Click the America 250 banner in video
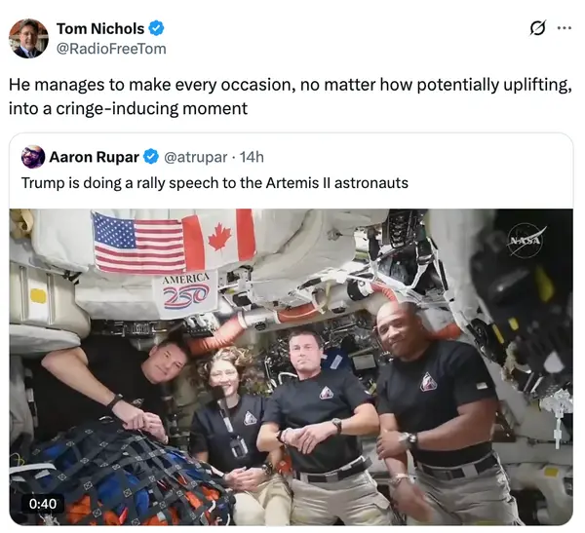The width and height of the screenshot is (585, 533). 185,293
